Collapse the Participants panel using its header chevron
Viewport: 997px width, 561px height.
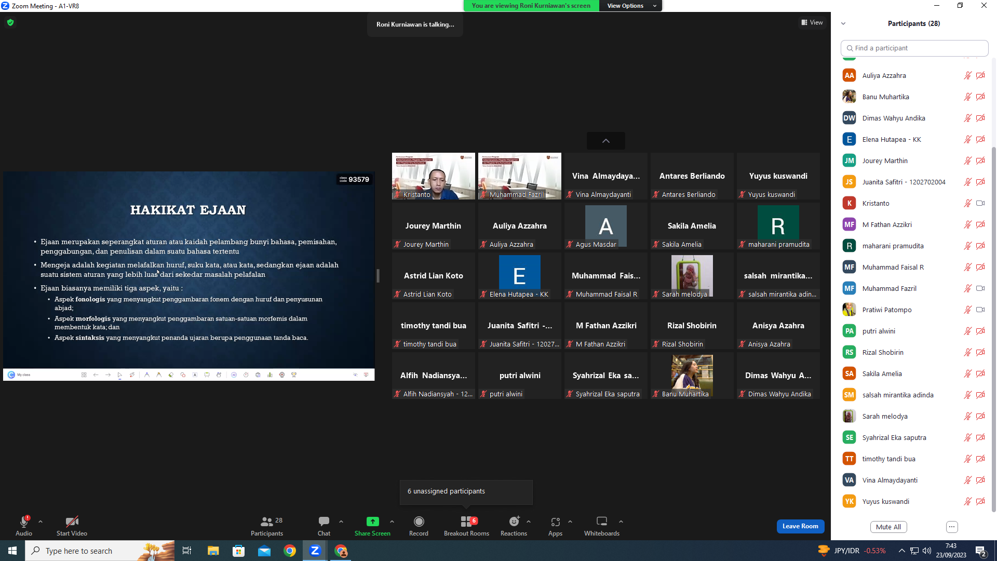pos(843,23)
